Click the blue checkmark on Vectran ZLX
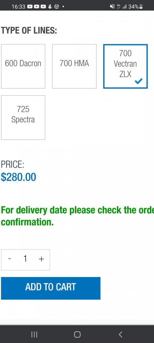This screenshot has width=154, height=343. click(138, 81)
